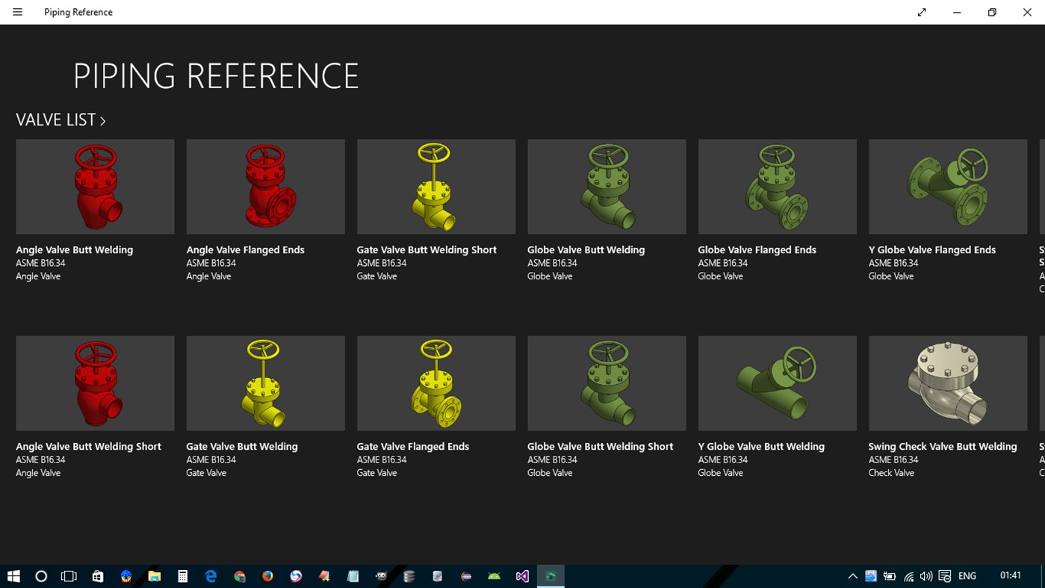Launch Visual Studio from the taskbar
The image size is (1045, 588).
coord(522,575)
